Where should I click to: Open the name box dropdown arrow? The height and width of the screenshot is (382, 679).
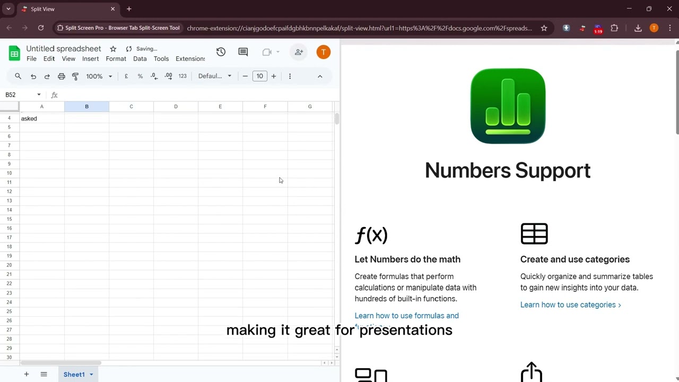coord(39,95)
